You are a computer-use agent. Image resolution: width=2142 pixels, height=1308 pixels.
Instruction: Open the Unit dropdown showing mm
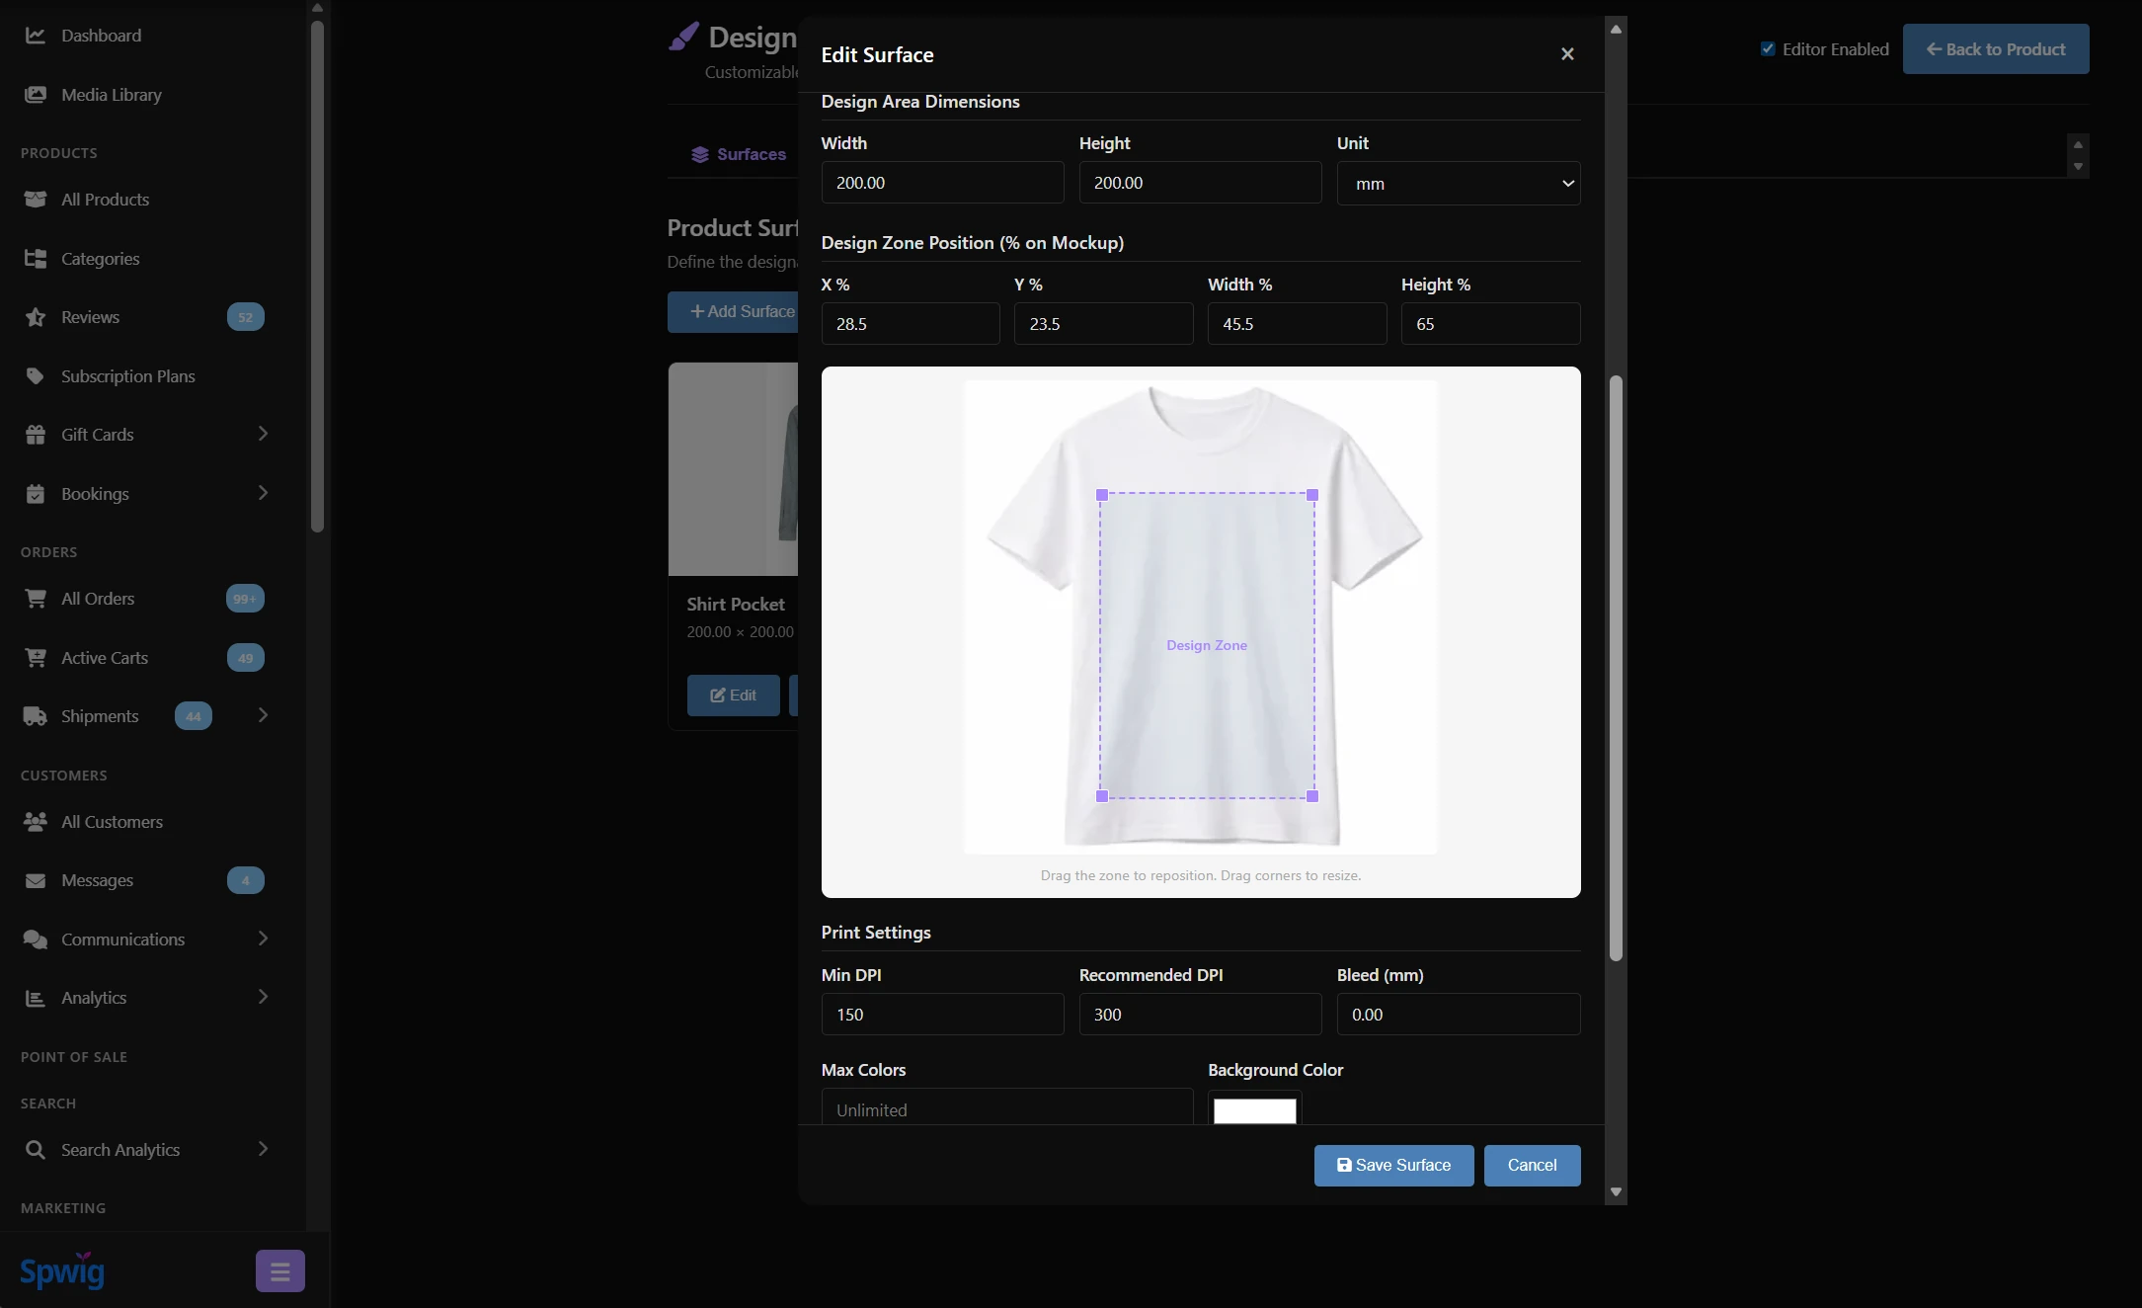click(1459, 184)
